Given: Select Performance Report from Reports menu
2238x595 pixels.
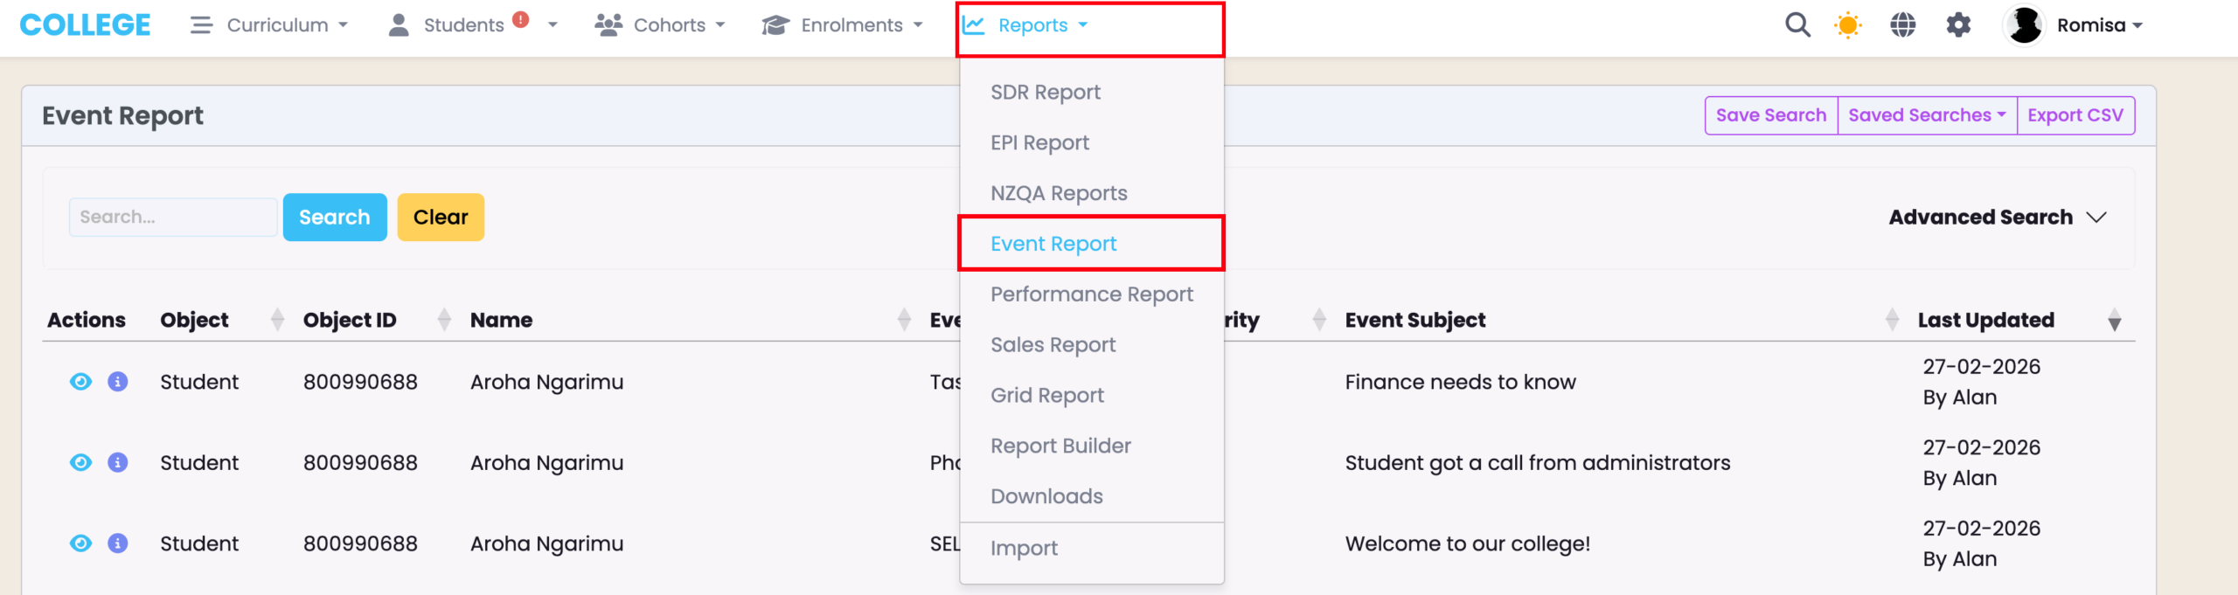Looking at the screenshot, I should click(x=1091, y=294).
